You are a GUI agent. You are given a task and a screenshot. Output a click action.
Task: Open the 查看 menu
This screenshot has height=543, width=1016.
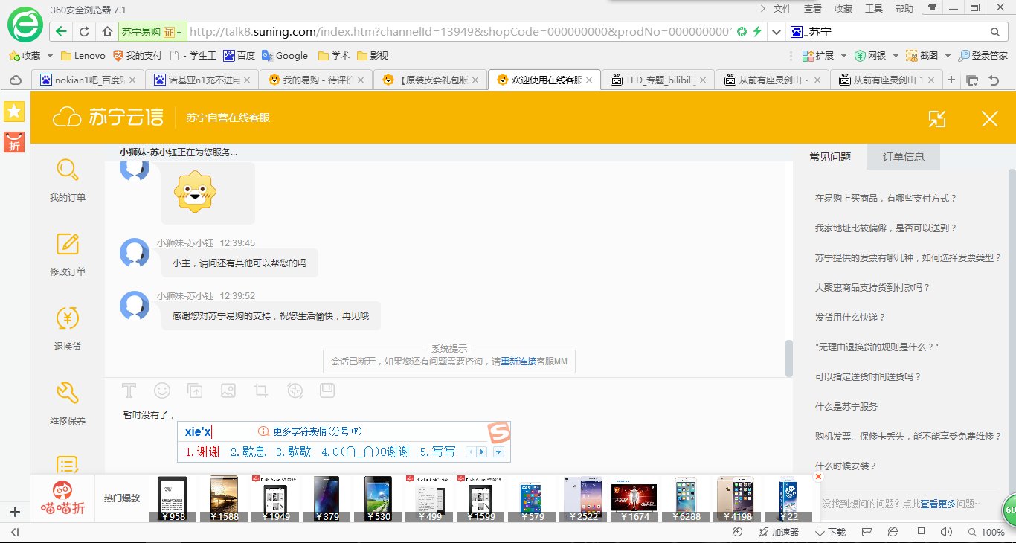click(813, 9)
